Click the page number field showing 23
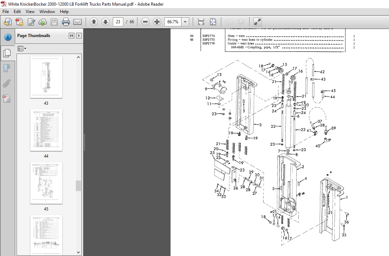Viewport: 389px width, 256px height. click(118, 22)
